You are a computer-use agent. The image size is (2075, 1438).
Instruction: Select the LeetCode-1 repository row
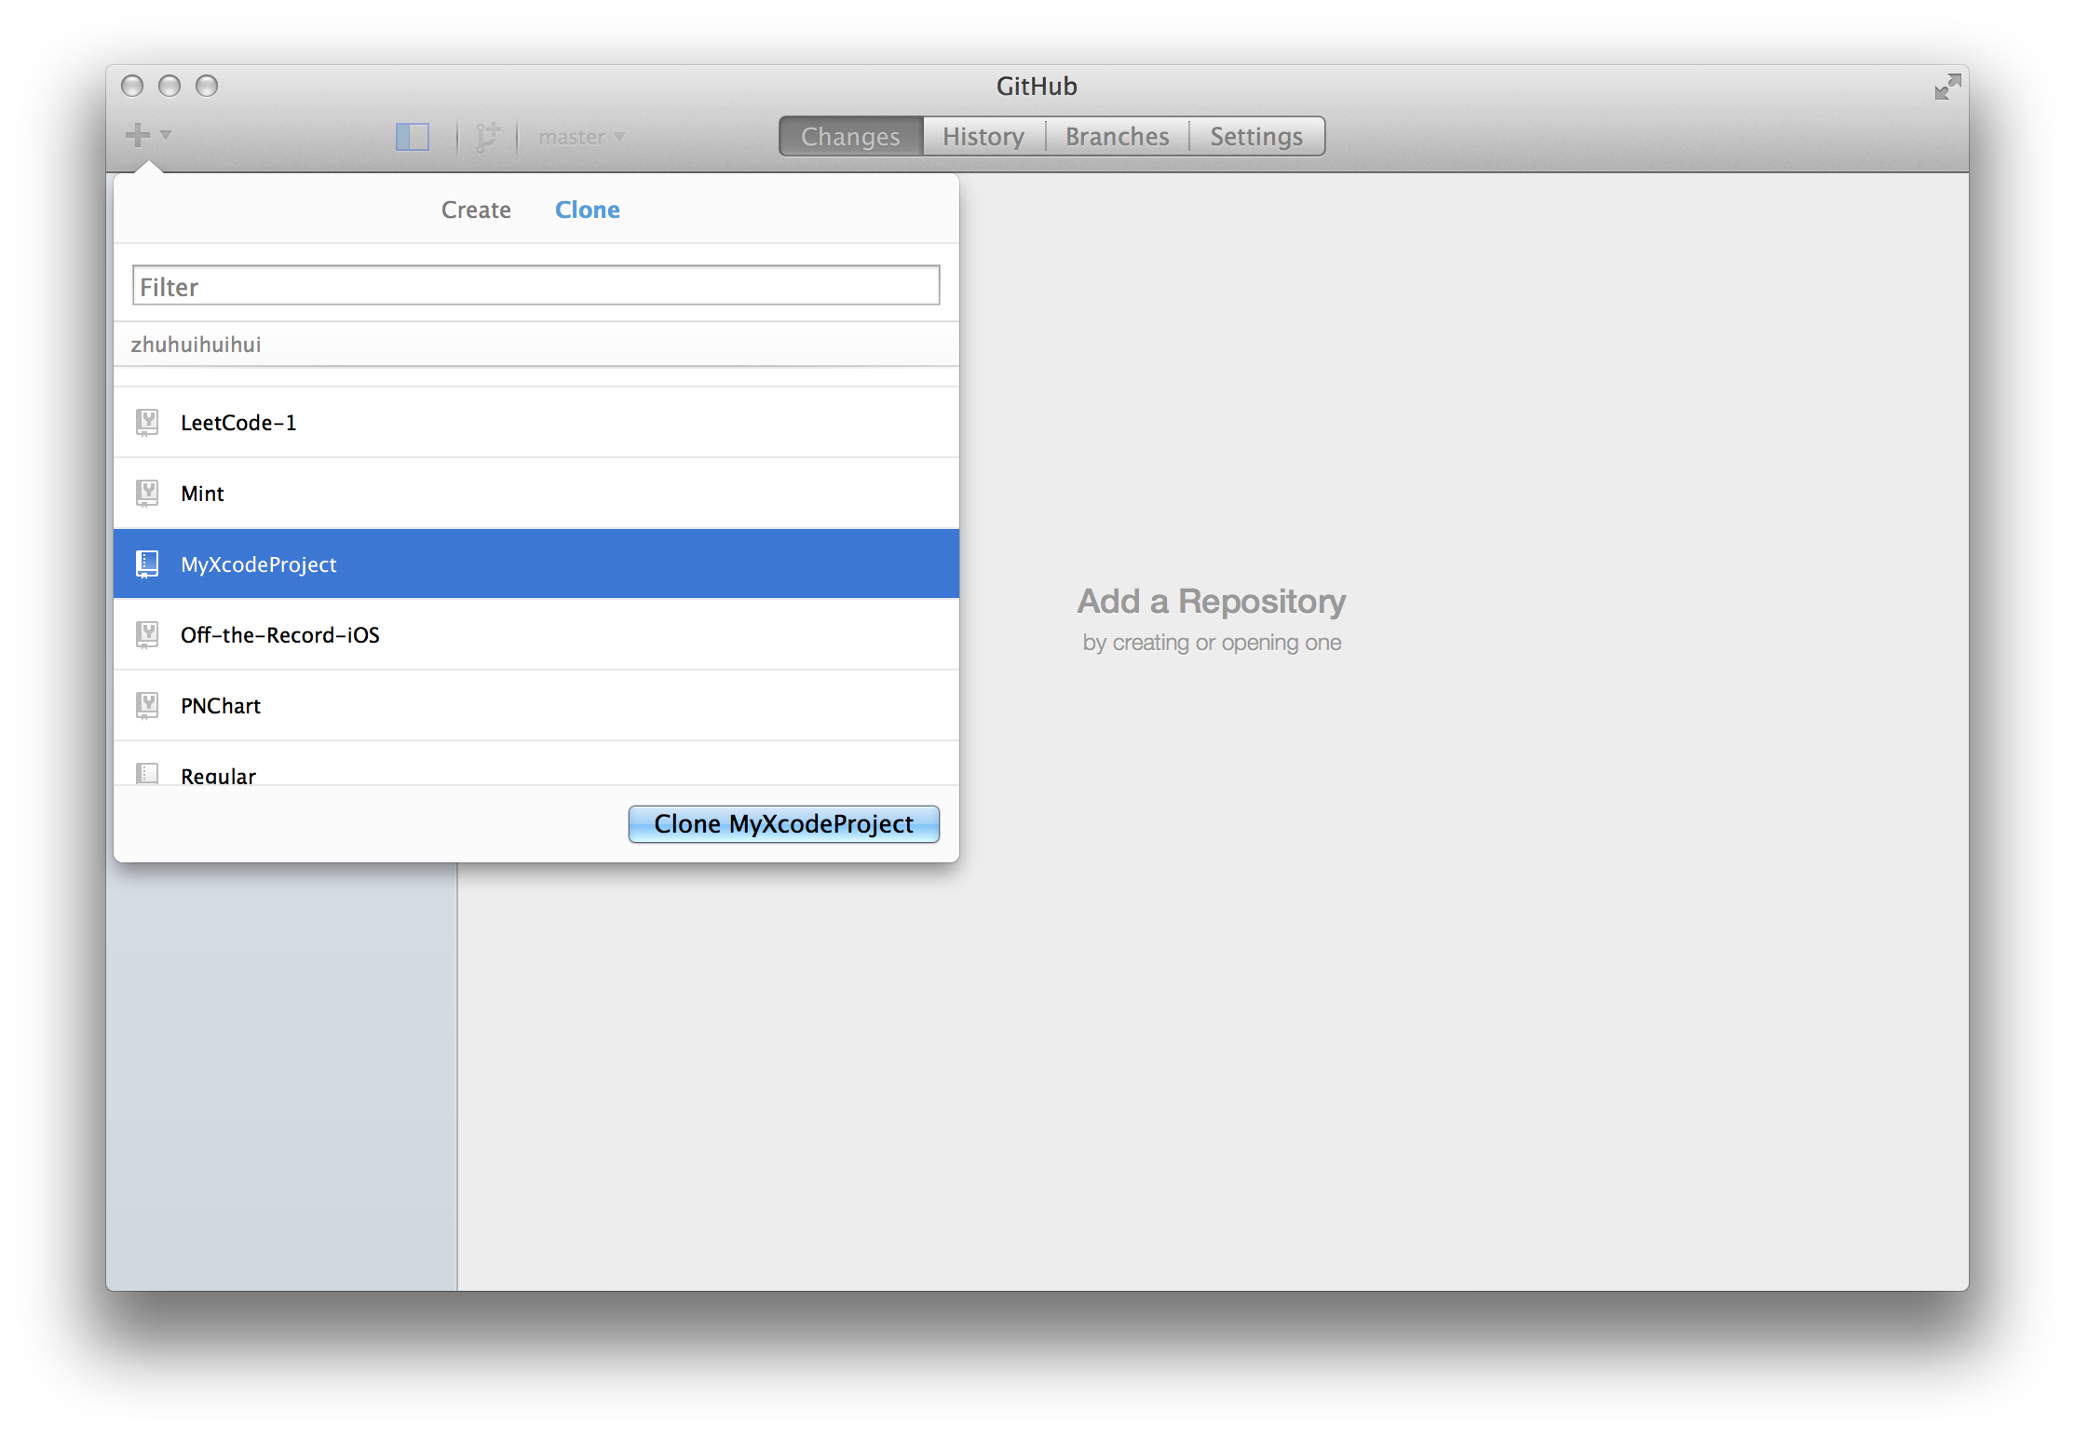[536, 422]
